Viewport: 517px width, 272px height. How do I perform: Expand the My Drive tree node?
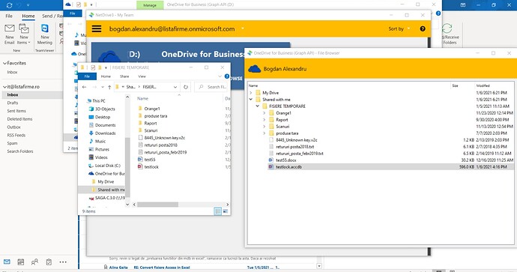click(251, 93)
